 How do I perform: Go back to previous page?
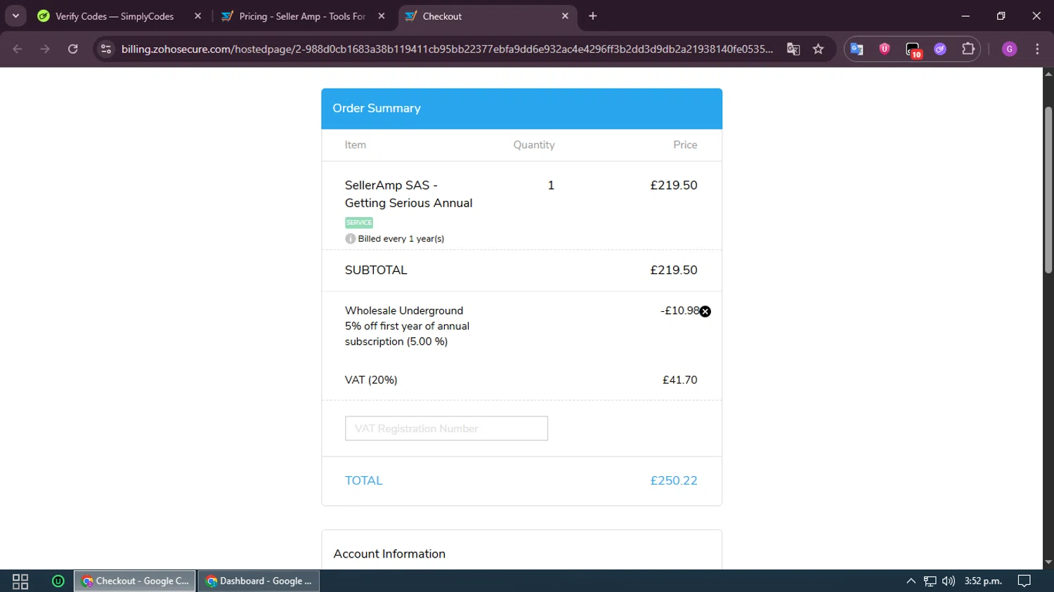click(18, 49)
